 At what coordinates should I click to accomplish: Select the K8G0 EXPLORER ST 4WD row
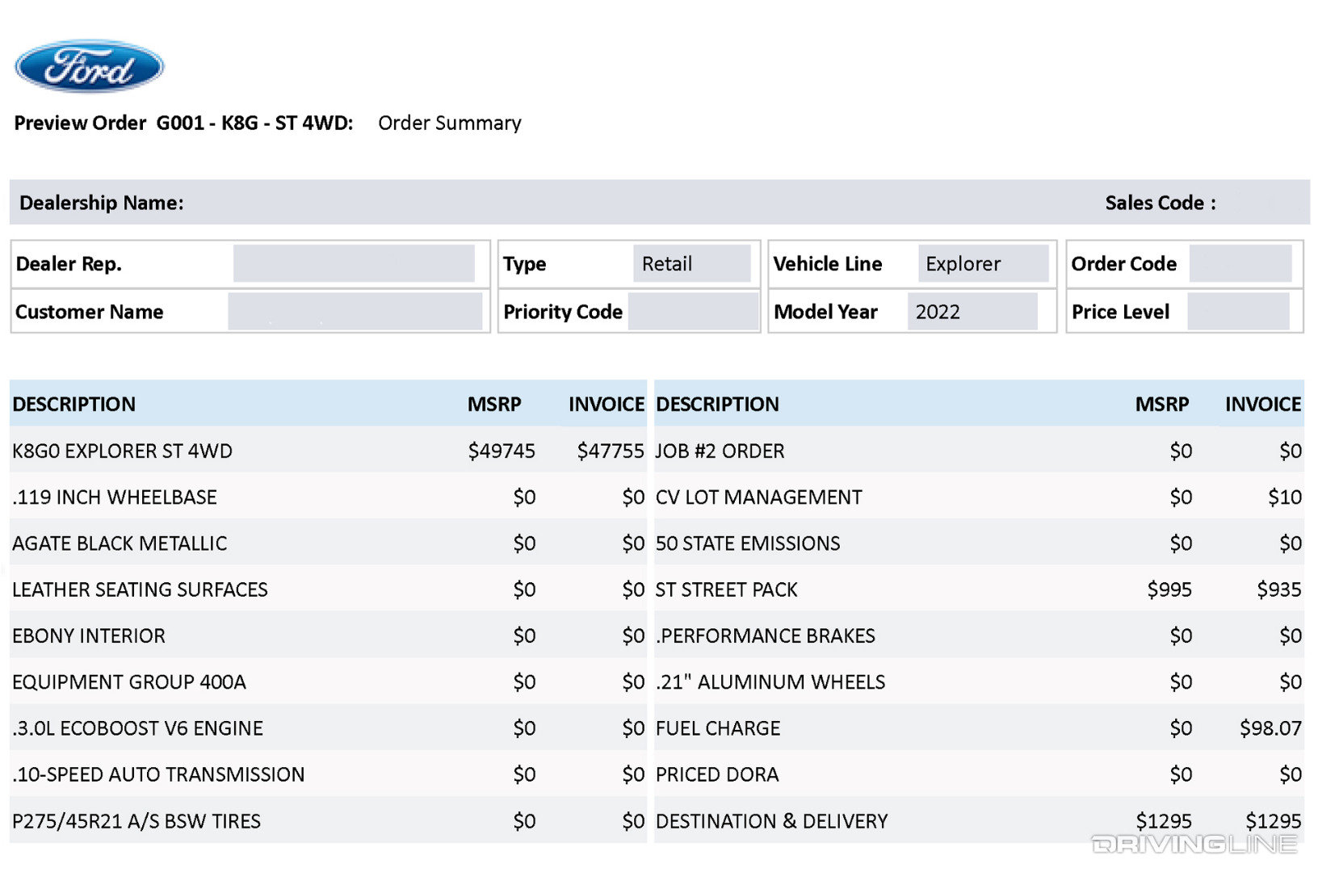pos(123,451)
